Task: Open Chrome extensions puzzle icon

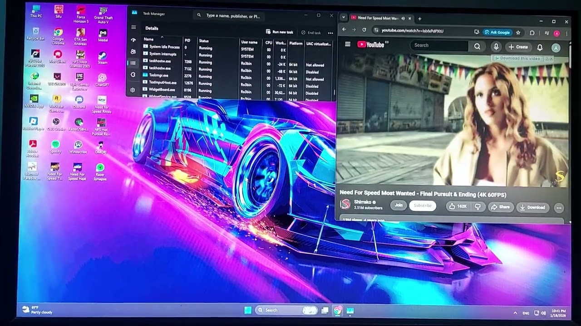Action: [532, 33]
